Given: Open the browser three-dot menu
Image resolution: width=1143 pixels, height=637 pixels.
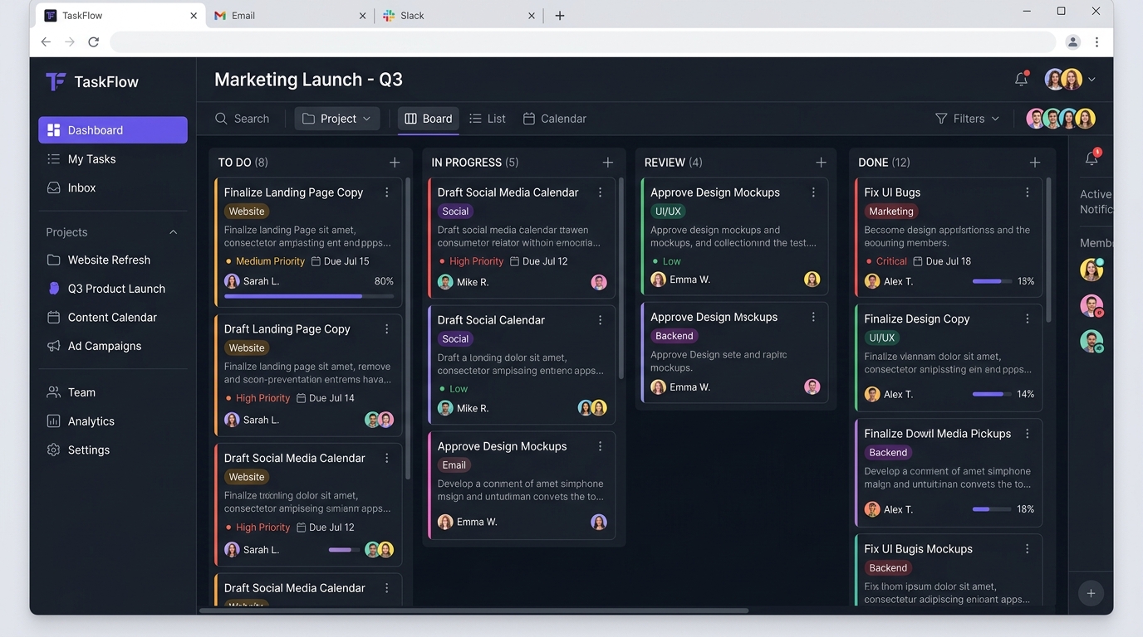Looking at the screenshot, I should pos(1097,41).
